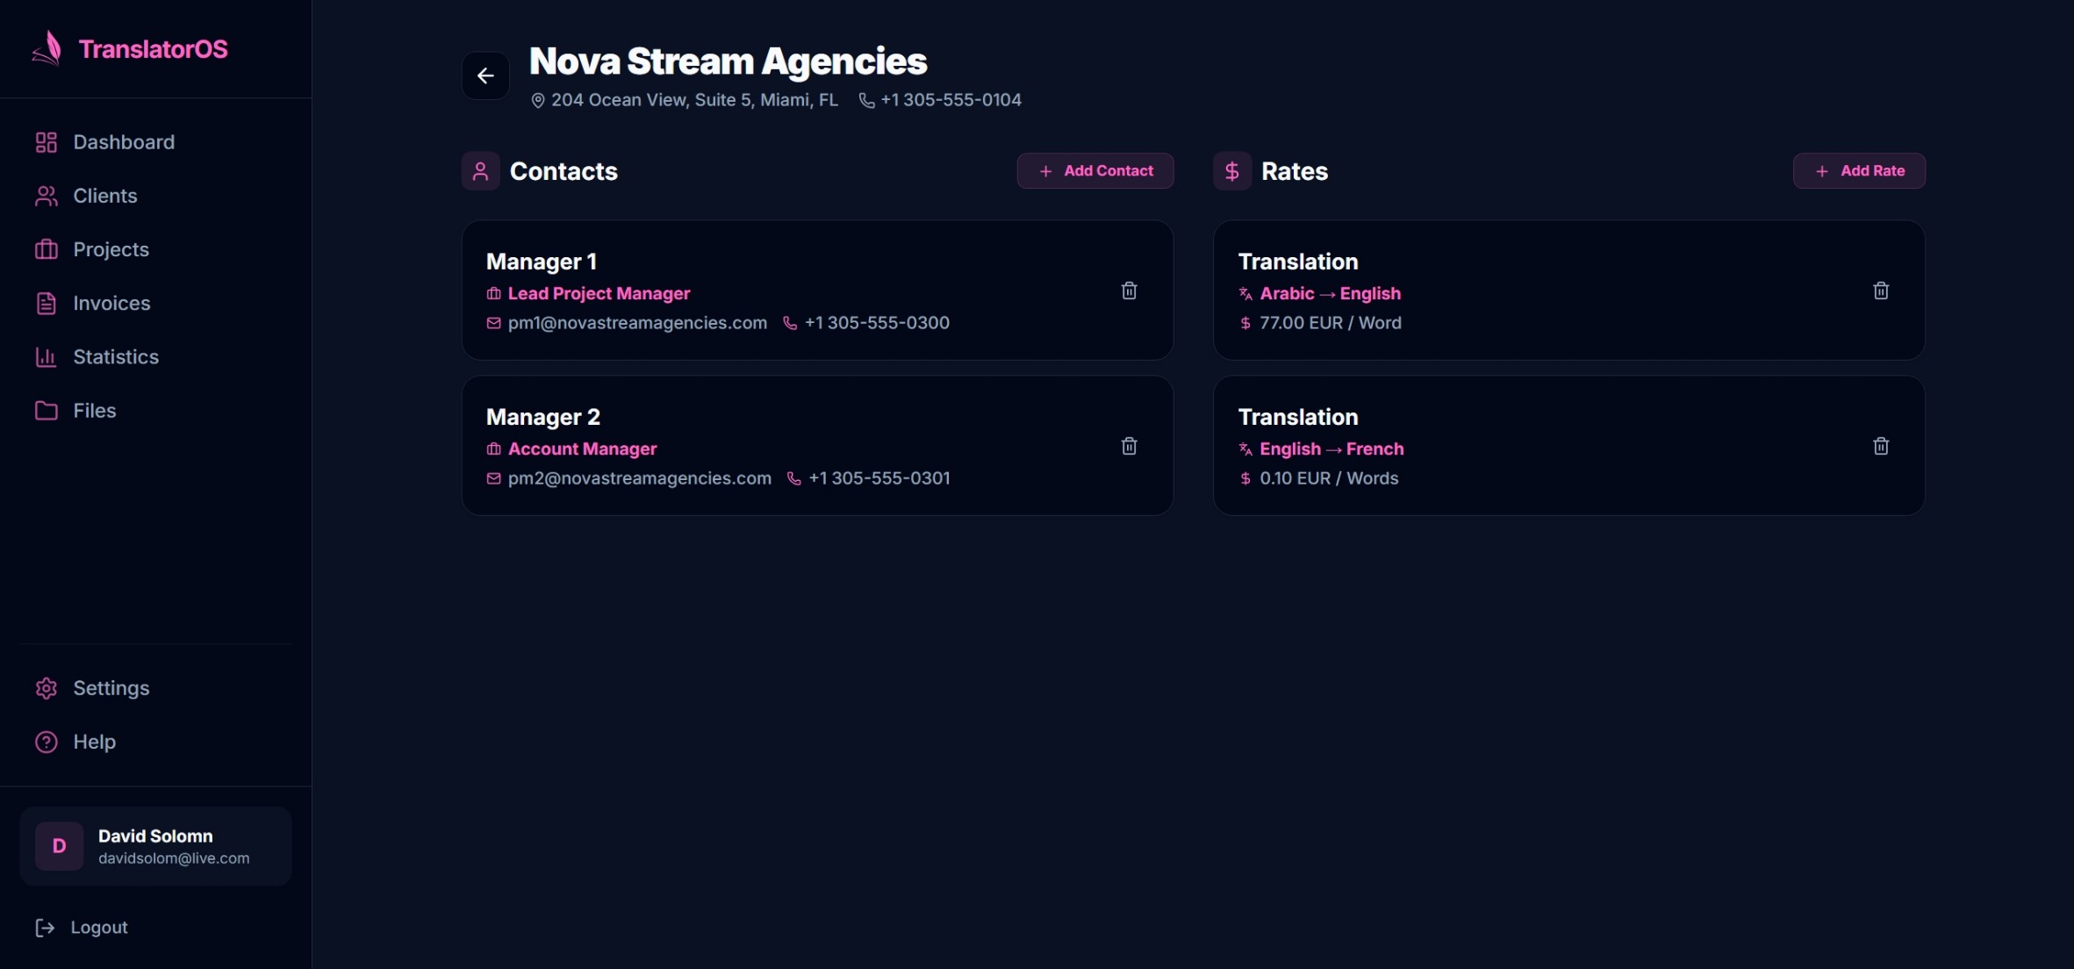Open the Invoices panel

point(111,303)
